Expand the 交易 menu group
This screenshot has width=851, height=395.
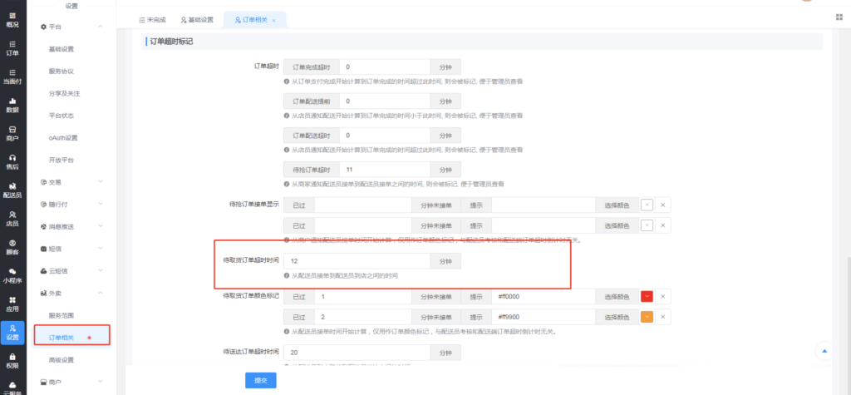click(100, 181)
